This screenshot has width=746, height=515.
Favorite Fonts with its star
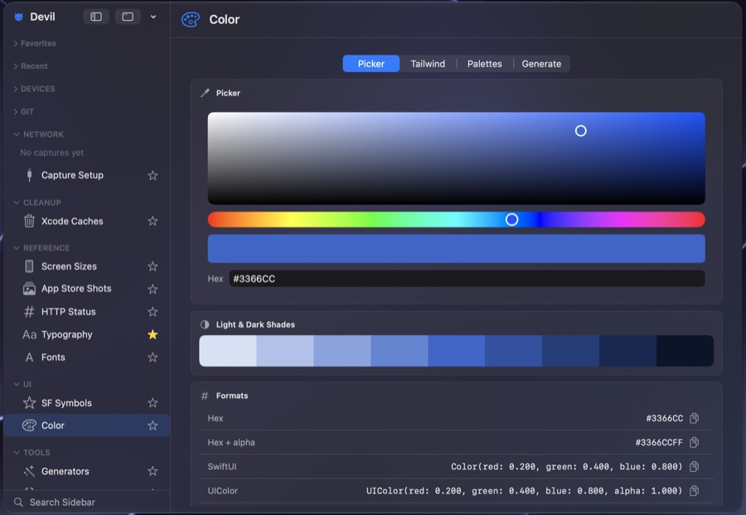click(x=153, y=357)
